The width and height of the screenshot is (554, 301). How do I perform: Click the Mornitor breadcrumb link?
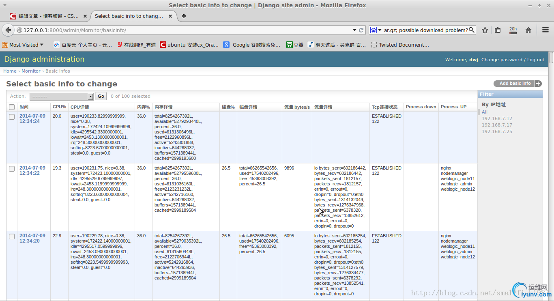[31, 71]
